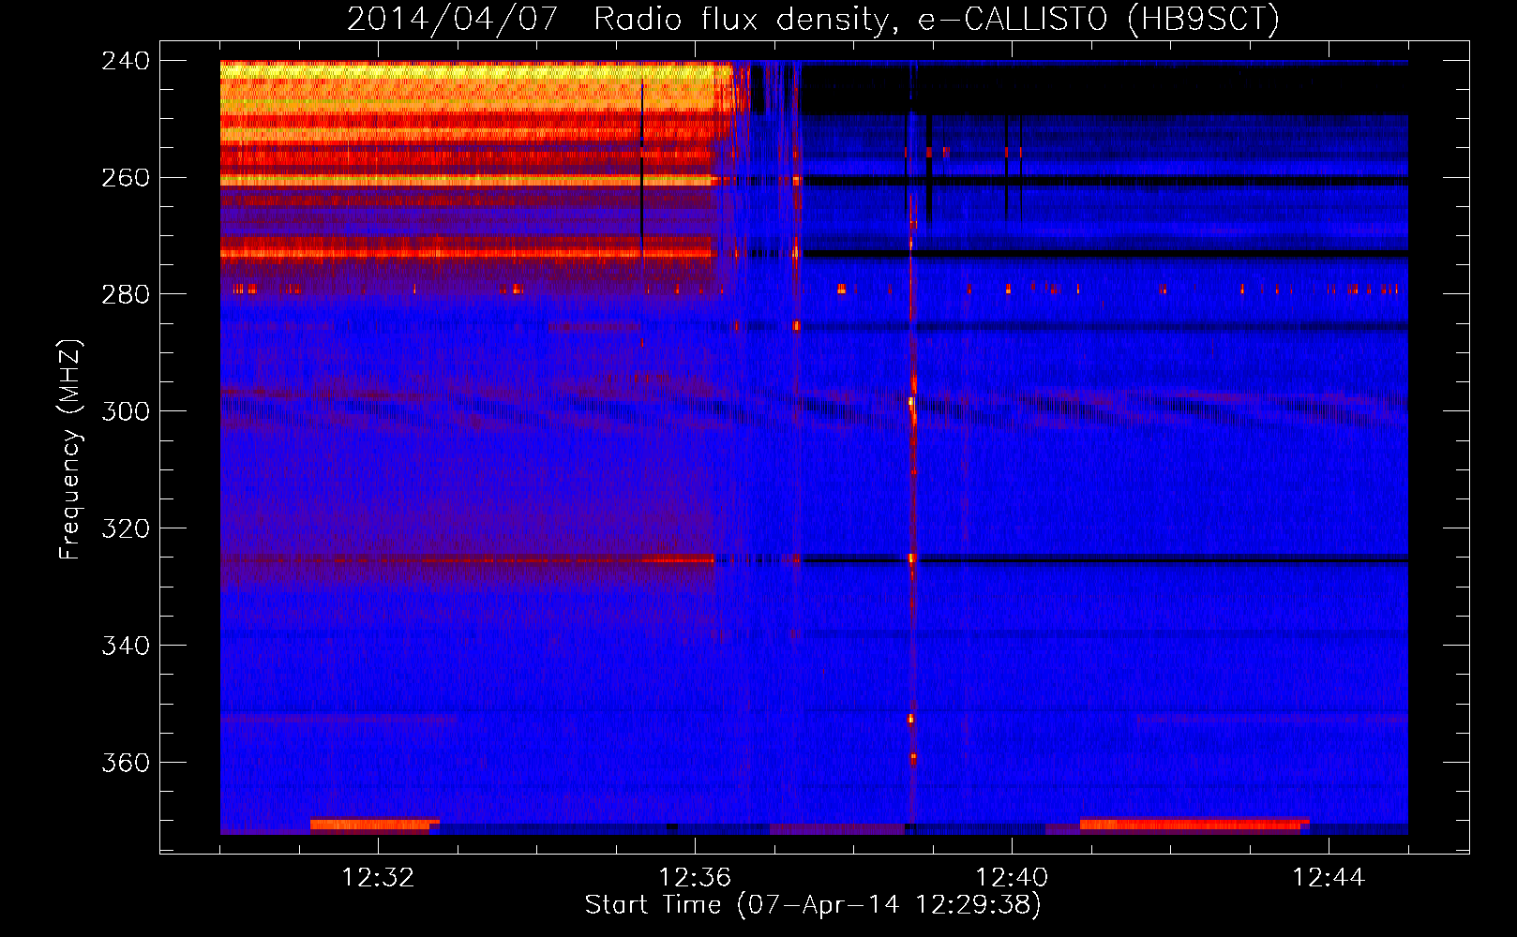The height and width of the screenshot is (937, 1517).
Task: Select the 340 frequency tick label
Action: (126, 647)
